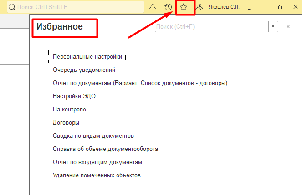The image size is (302, 195).
Task: Click the search magnifier icon in top bar
Action: 12,7
